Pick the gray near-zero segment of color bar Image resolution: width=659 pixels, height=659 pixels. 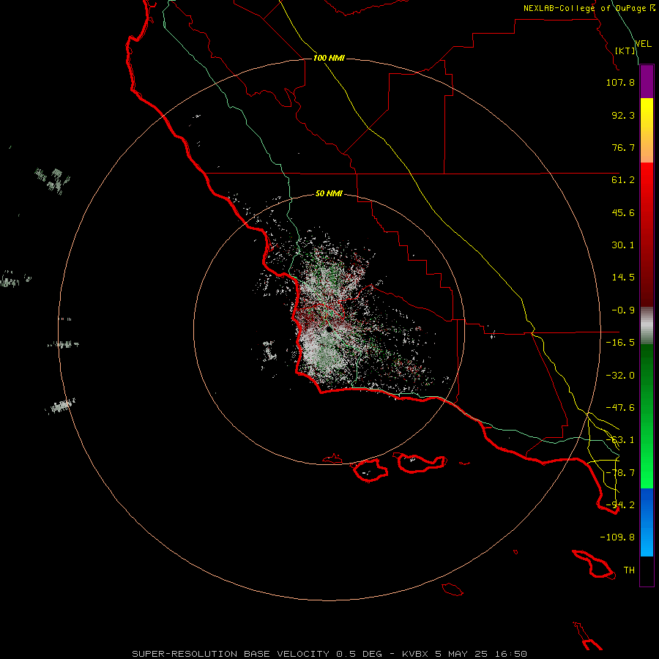click(x=647, y=326)
